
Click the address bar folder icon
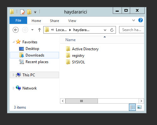pos(47,30)
